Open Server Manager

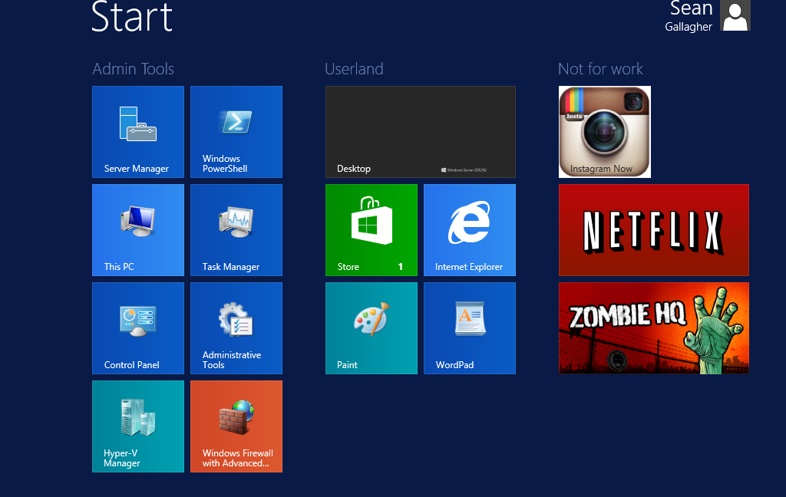[x=137, y=132]
